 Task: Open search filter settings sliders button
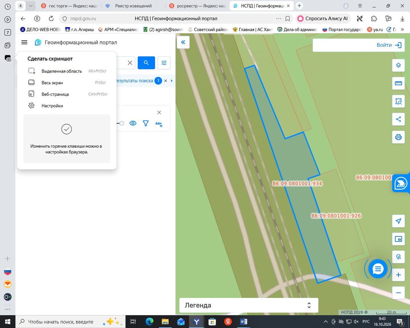coord(164,63)
